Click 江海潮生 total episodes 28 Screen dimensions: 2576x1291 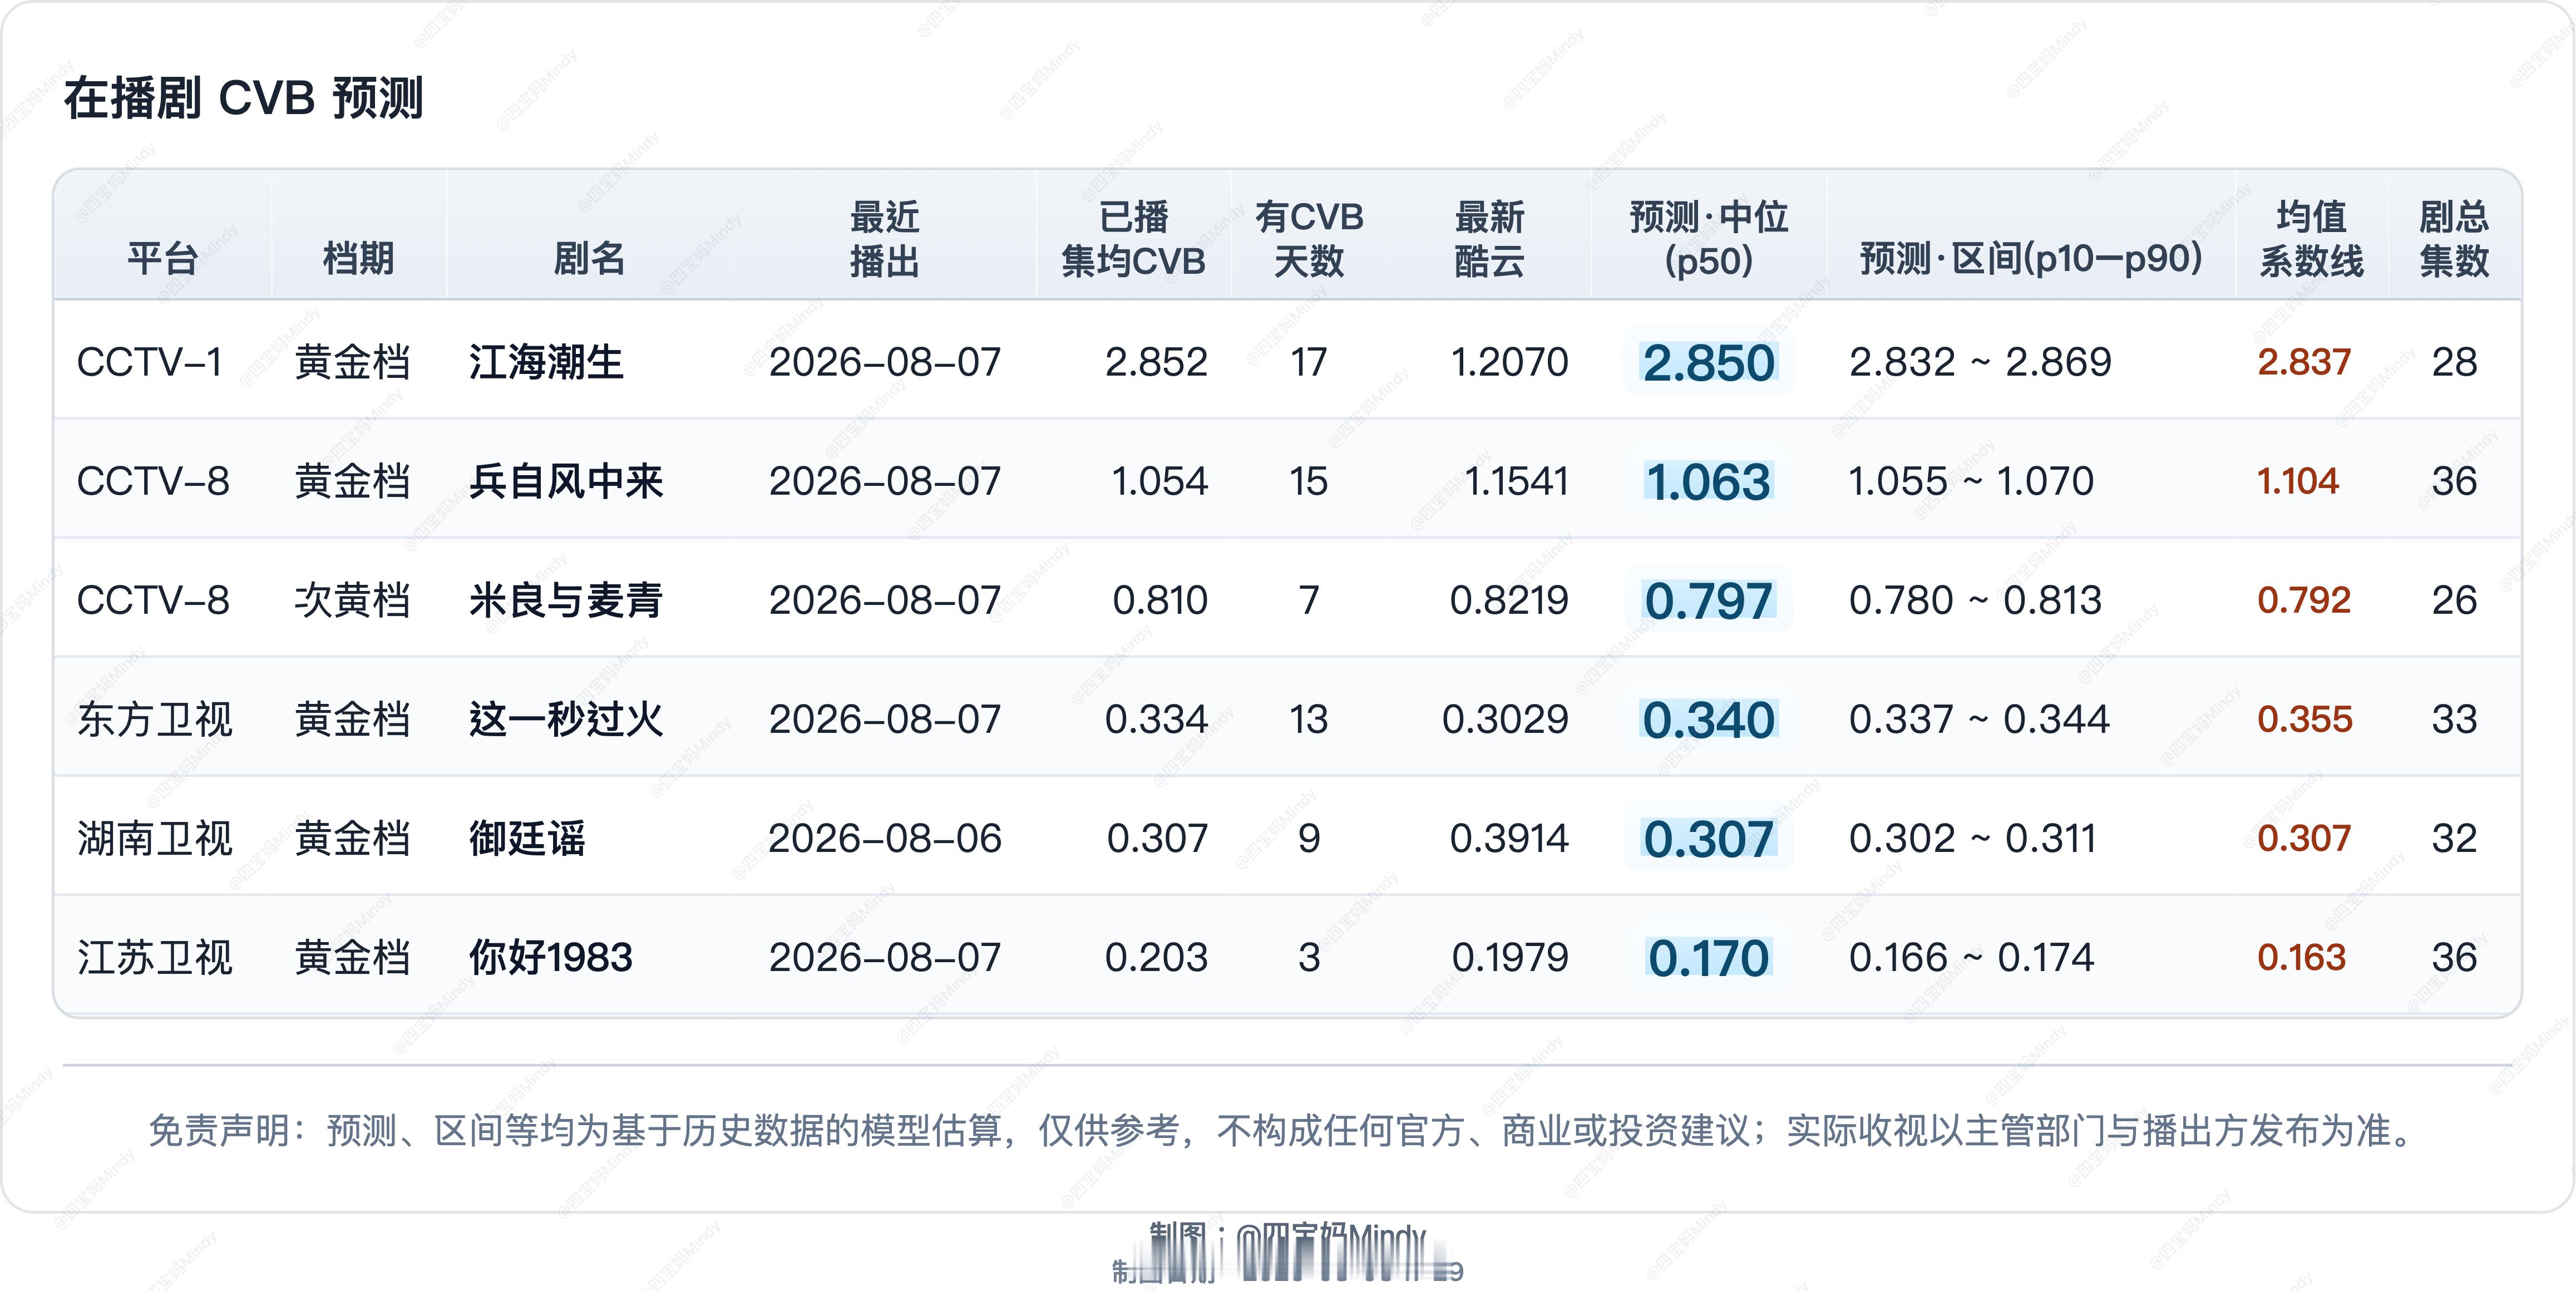point(2454,362)
